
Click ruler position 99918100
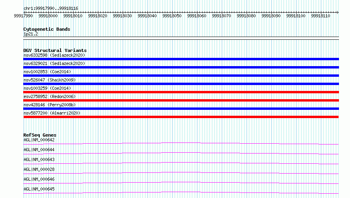click(x=296, y=16)
